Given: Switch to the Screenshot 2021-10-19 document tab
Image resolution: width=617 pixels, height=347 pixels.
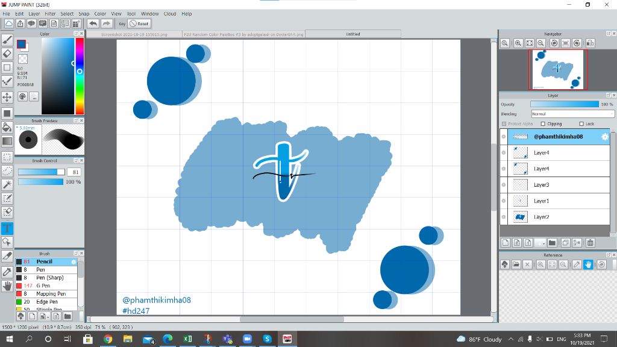Looking at the screenshot, I should tap(134, 34).
